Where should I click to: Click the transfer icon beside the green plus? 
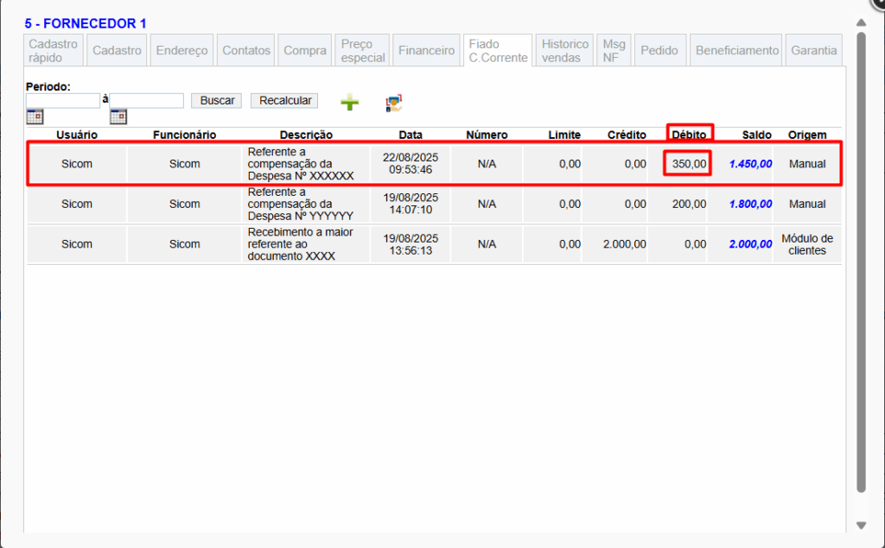click(394, 103)
